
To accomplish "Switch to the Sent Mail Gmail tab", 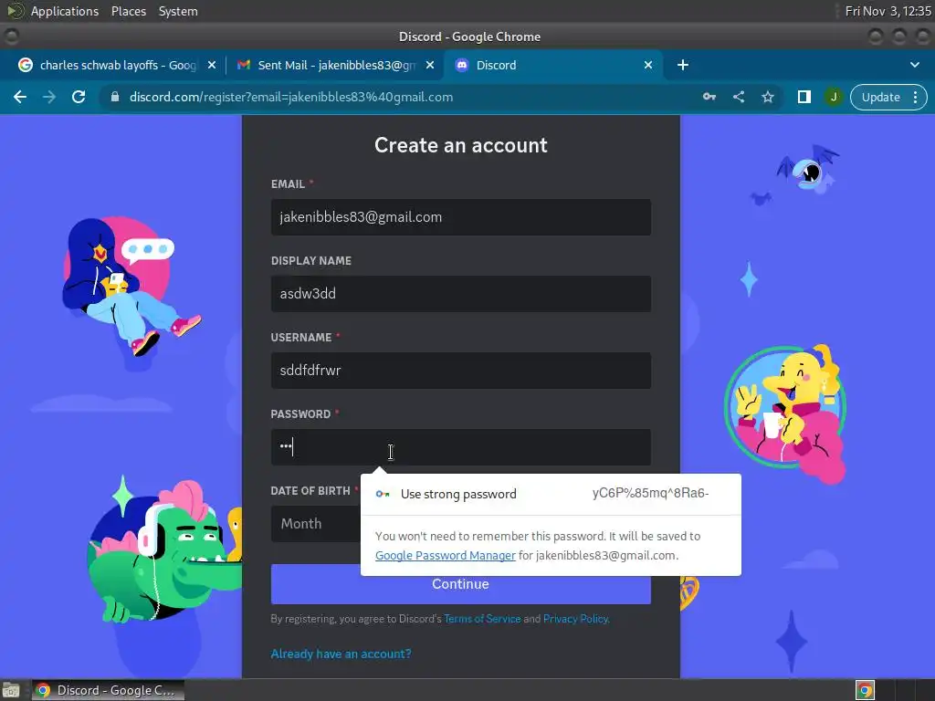I will [336, 65].
